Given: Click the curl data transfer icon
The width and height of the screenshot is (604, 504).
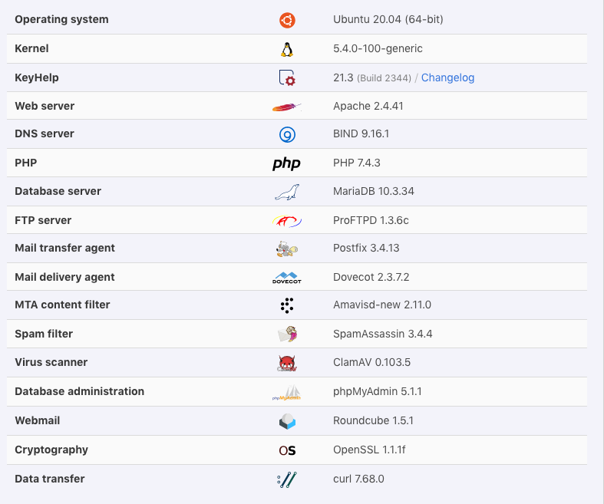Looking at the screenshot, I should (x=287, y=479).
